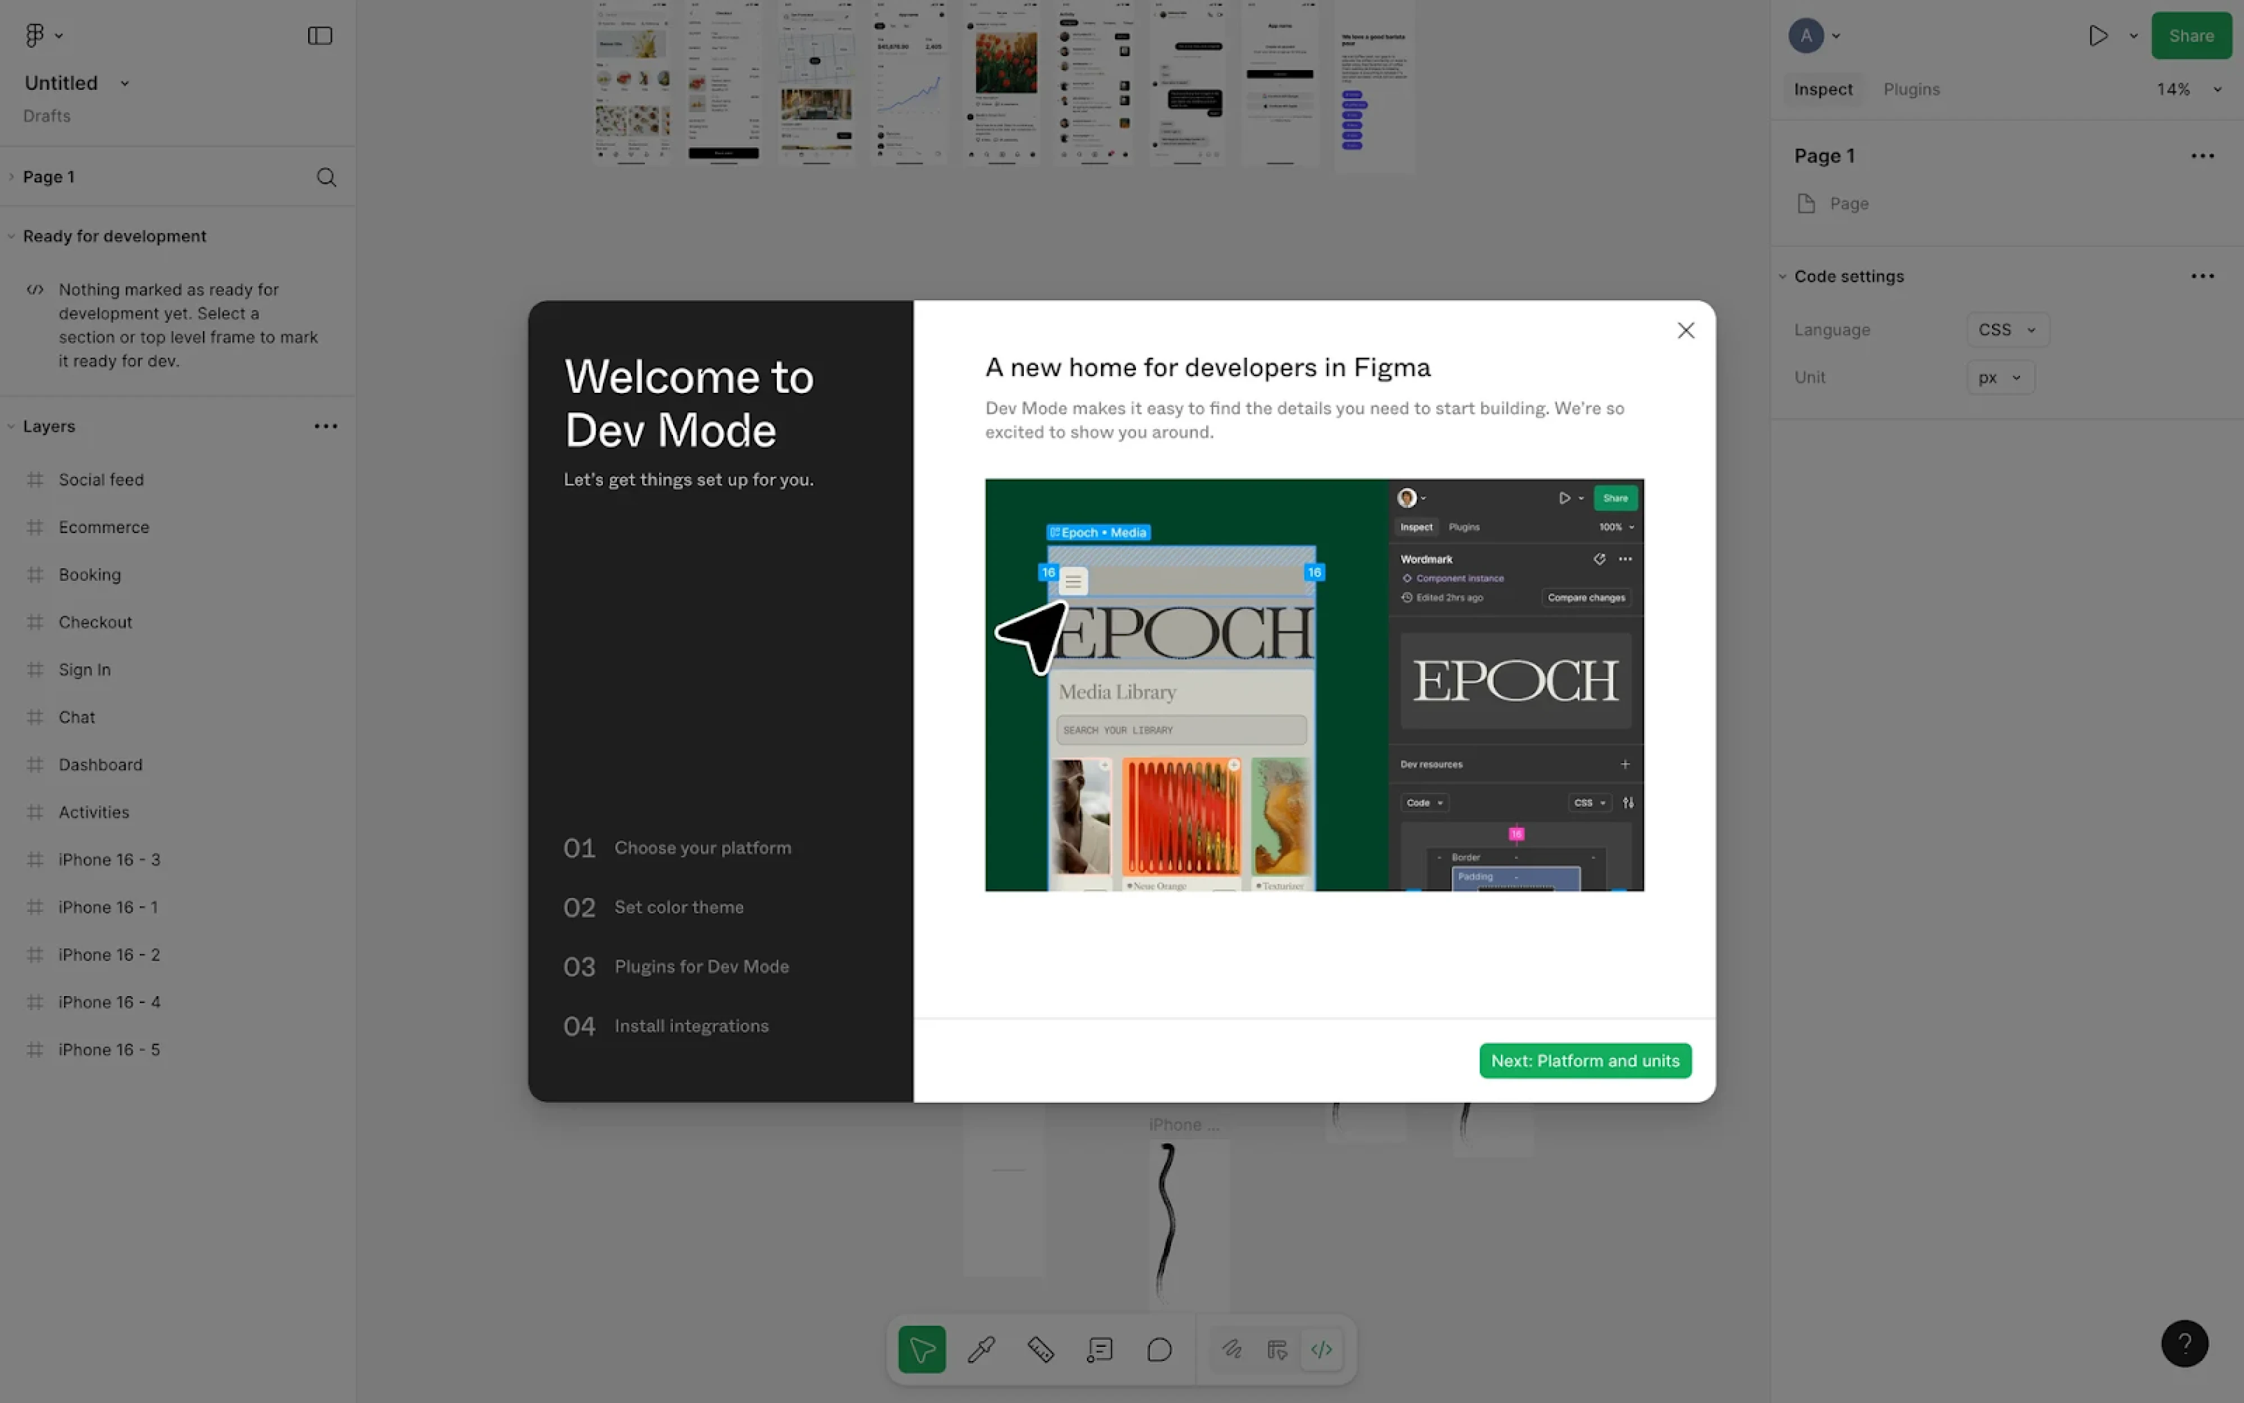Open Page 1 options with the ellipsis icon
Screen dimensions: 2244x1403
coord(2203,156)
